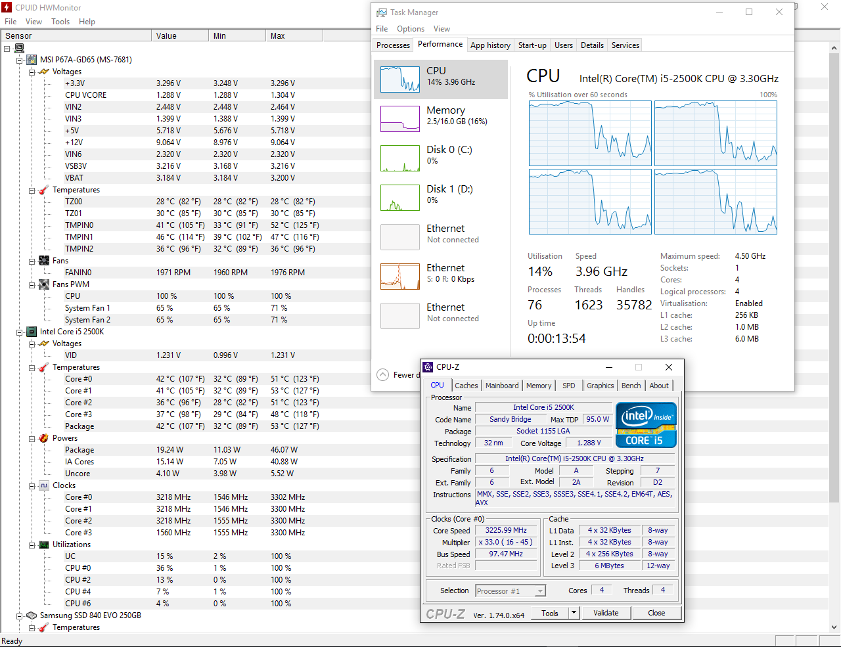This screenshot has width=841, height=647.
Task: Open the Tools dropdown arrow in CPU-Z
Action: (574, 613)
